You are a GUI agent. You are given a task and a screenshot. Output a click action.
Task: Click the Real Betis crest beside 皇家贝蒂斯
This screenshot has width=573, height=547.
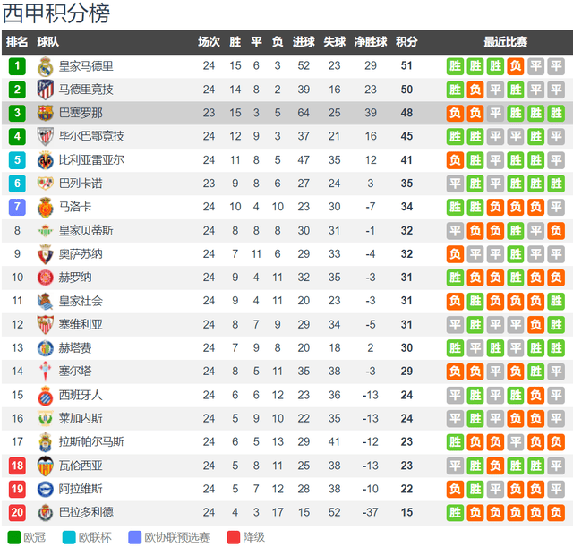(45, 230)
